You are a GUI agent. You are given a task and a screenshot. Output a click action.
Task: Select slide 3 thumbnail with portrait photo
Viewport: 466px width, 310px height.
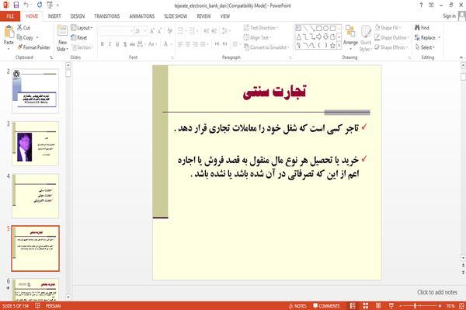pos(36,144)
